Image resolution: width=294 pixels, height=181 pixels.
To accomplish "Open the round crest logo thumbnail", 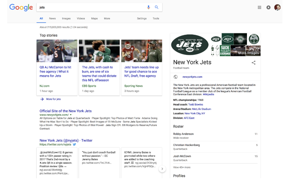I will tap(254, 39).
